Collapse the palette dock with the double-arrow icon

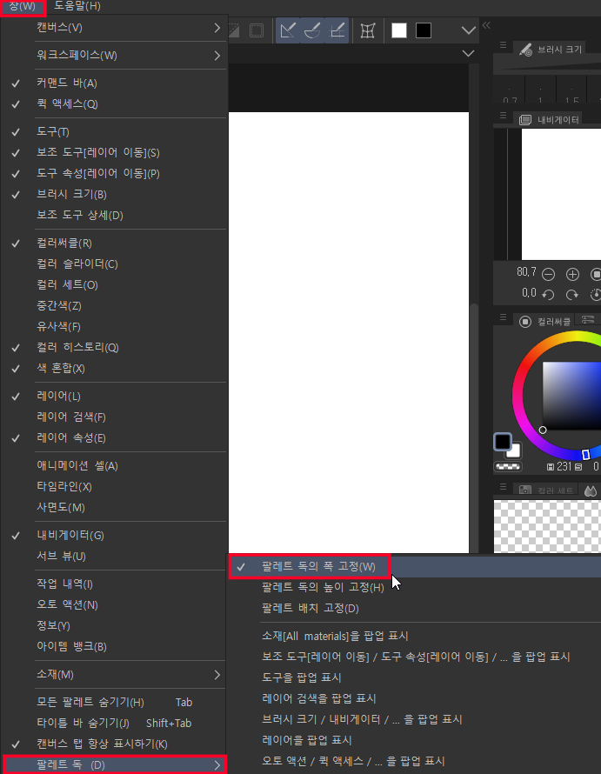click(x=486, y=25)
